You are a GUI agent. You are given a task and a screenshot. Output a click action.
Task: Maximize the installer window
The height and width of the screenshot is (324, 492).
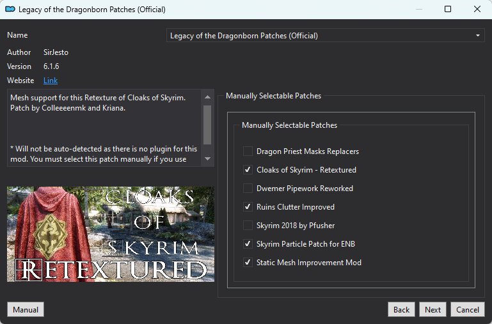tap(448, 9)
